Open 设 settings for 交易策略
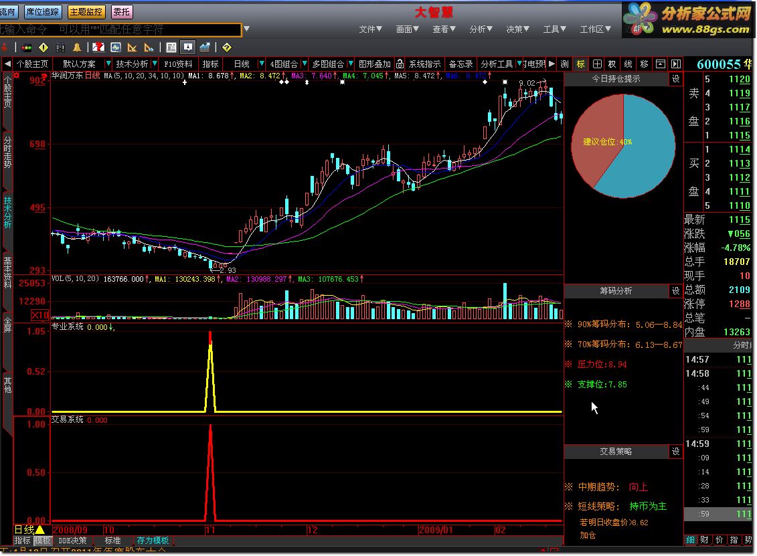757x556 pixels. click(676, 451)
